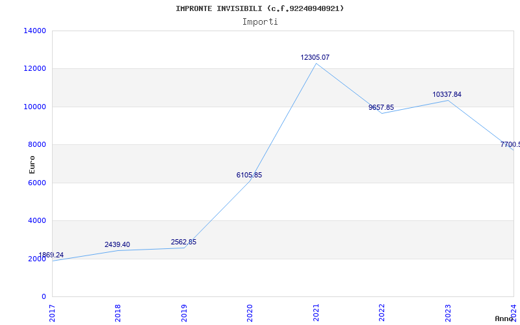520x325 pixels.
Task: Click x-axis year 2022
Action: coord(382,313)
